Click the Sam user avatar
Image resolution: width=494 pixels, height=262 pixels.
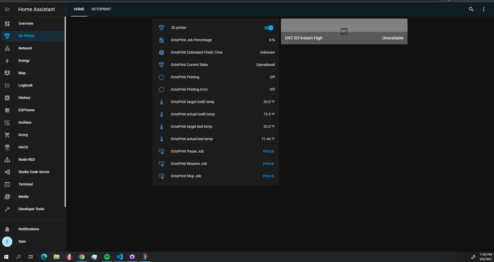tap(7, 242)
